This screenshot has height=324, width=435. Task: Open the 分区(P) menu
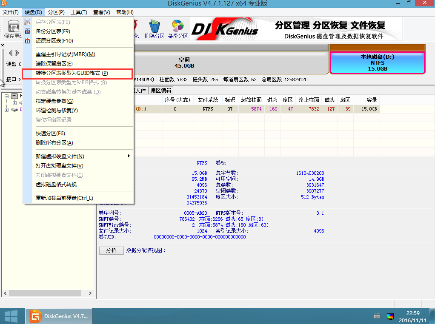pos(56,12)
